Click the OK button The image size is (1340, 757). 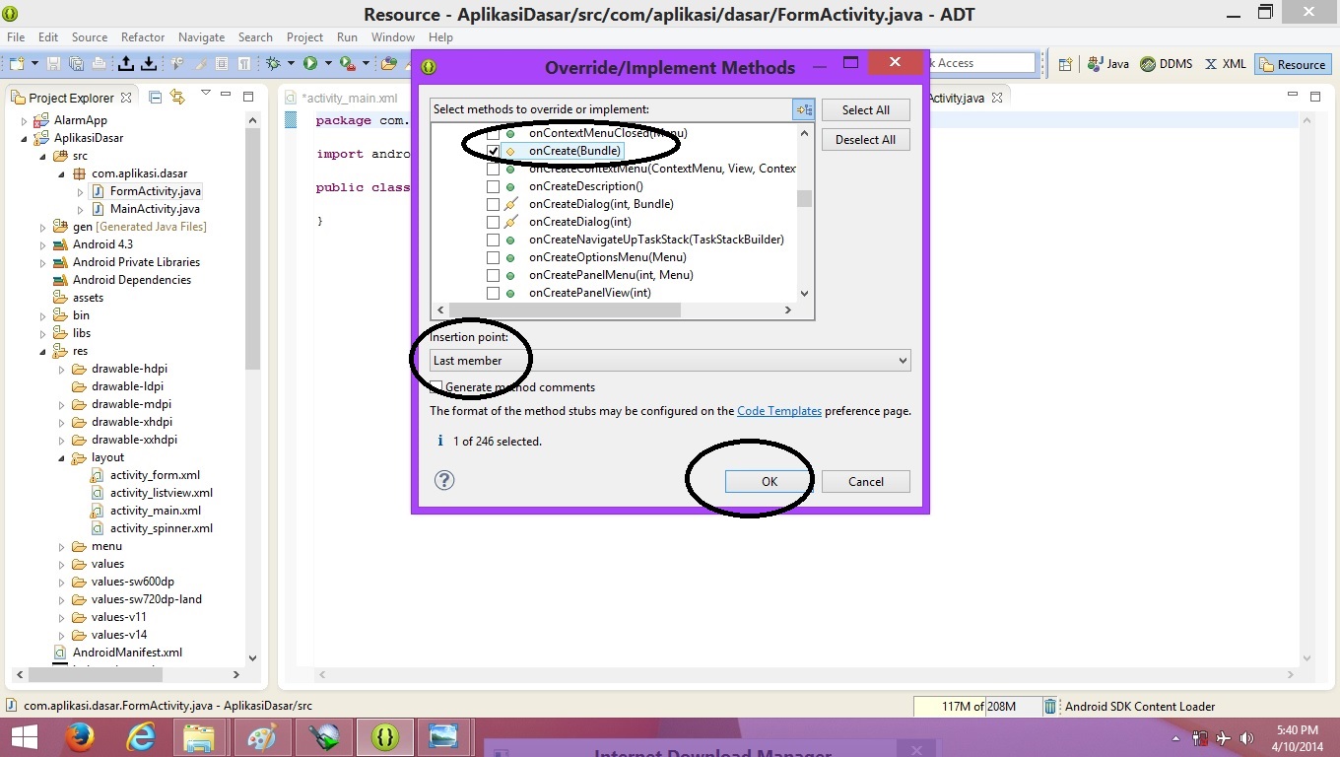[770, 481]
